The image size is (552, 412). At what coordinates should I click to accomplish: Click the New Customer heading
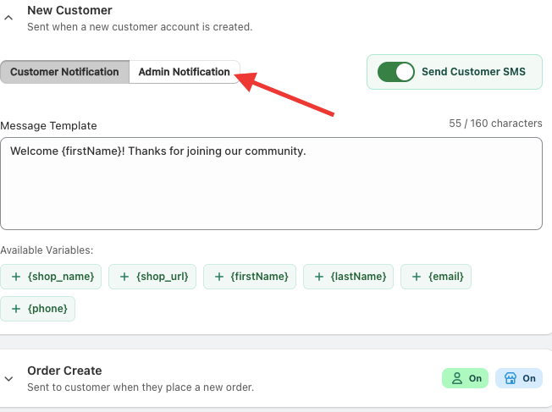pos(69,10)
